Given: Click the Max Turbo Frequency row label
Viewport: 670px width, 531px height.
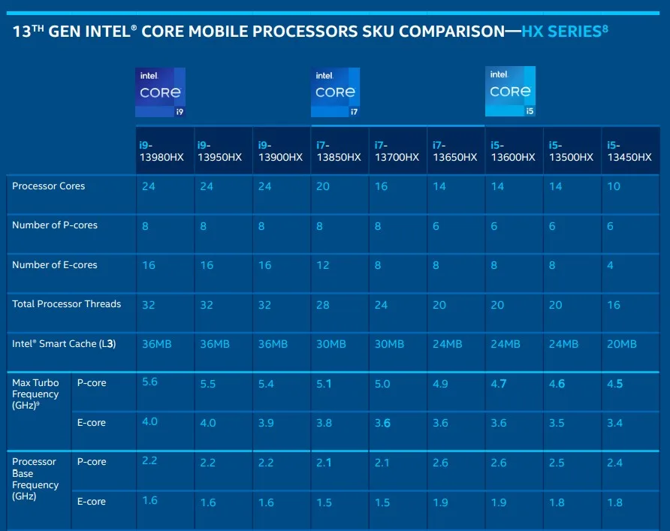Looking at the screenshot, I should (35, 394).
